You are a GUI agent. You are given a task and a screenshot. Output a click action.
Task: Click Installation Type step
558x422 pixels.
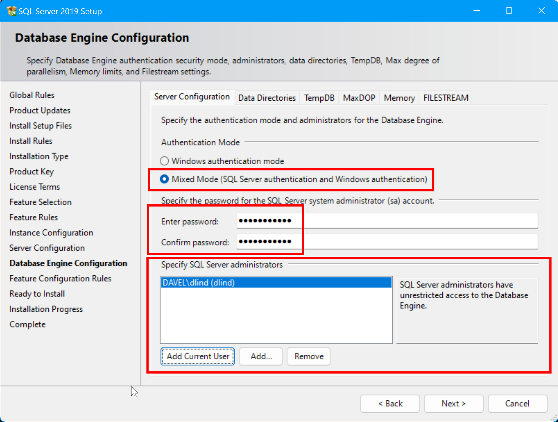39,156
